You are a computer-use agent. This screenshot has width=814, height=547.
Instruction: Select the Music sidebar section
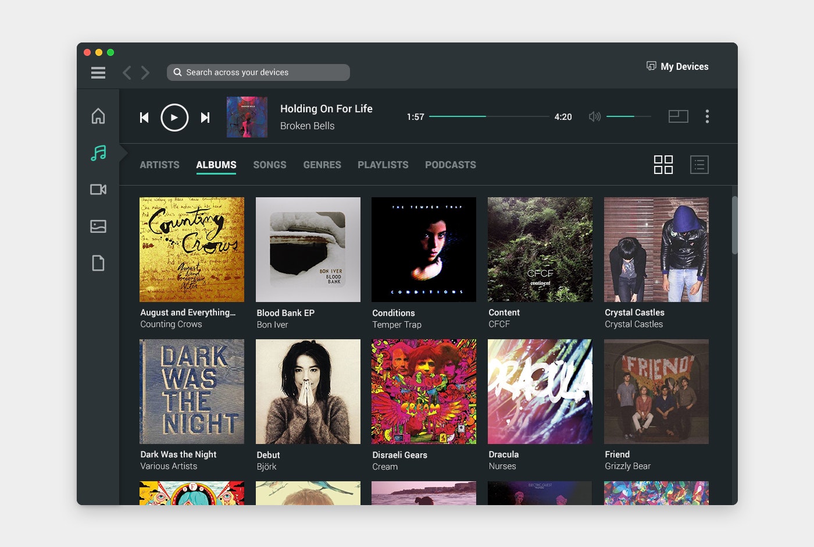98,153
